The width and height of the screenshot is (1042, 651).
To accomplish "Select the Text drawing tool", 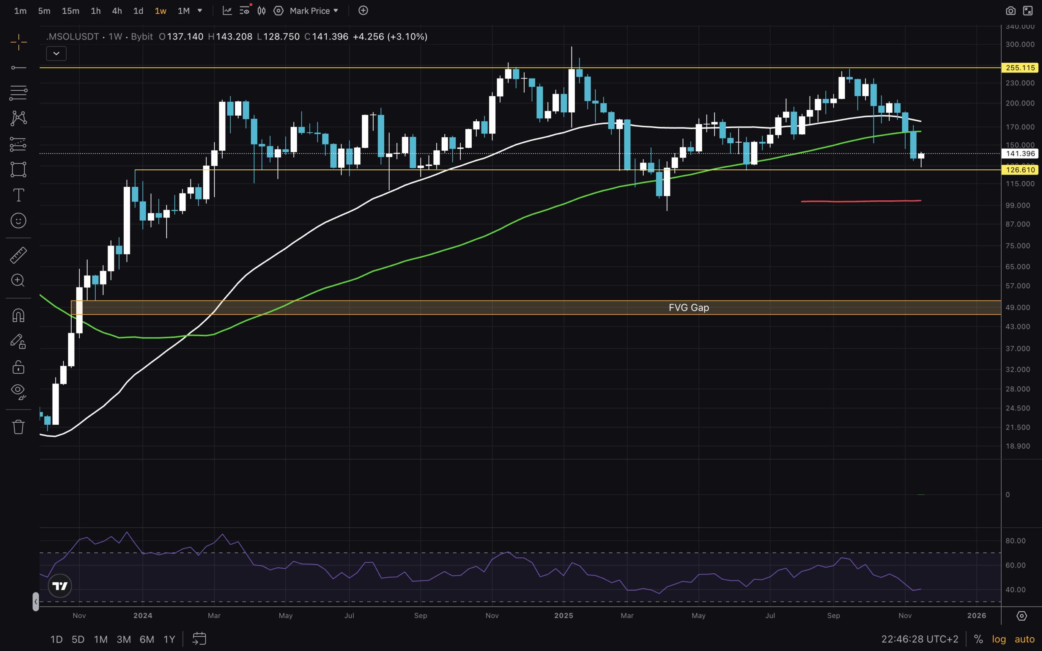I will (x=18, y=195).
